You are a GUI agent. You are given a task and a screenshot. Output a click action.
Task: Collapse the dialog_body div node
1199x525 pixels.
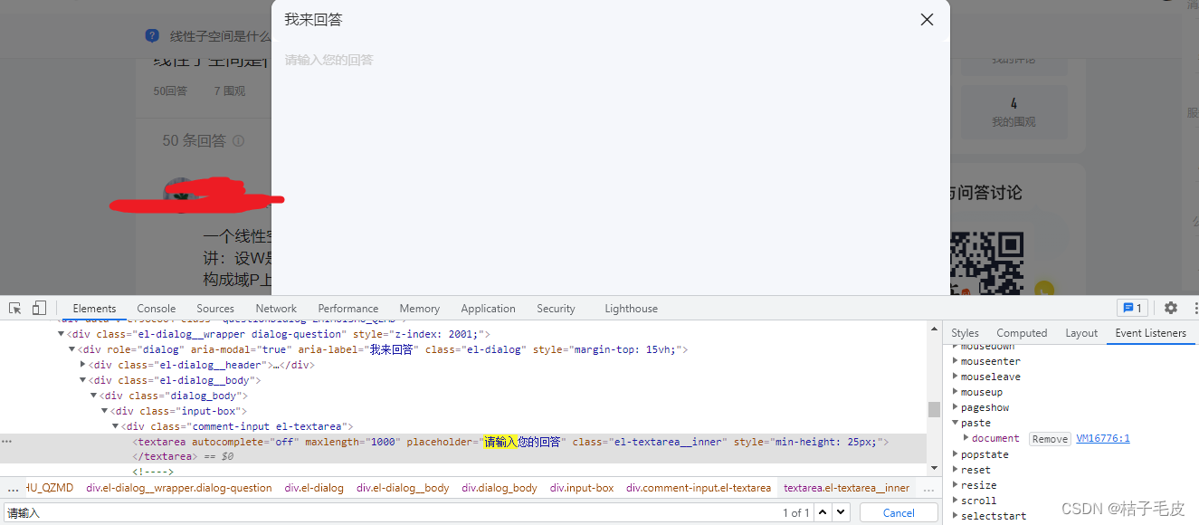pyautogui.click(x=94, y=396)
